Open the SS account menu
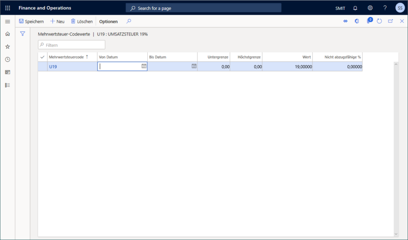408x240 pixels. click(x=400, y=8)
